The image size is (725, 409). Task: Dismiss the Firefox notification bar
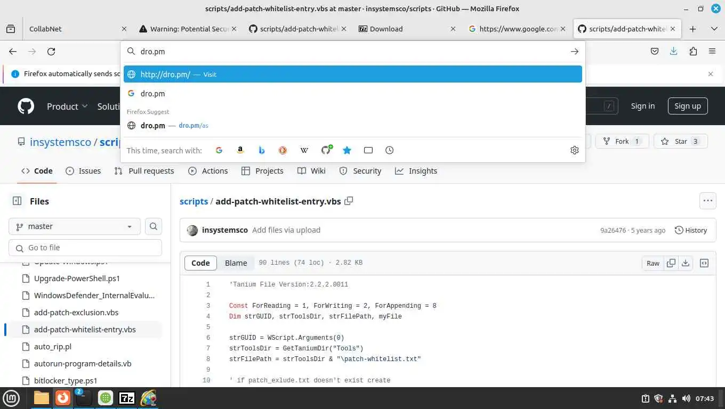coord(710,74)
